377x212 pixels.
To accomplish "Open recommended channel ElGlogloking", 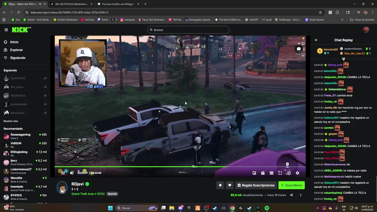I will point(25,153).
